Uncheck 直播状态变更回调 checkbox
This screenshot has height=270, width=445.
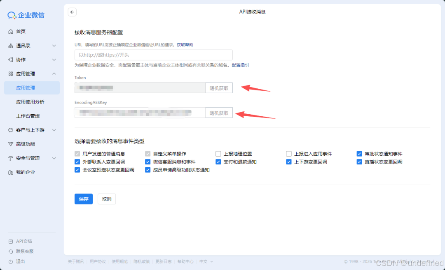[359, 162]
